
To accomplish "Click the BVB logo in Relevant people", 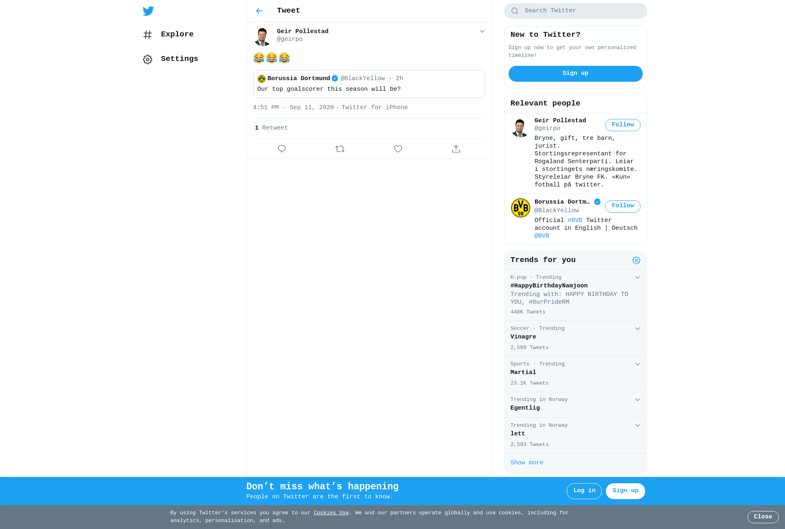I will pyautogui.click(x=520, y=208).
